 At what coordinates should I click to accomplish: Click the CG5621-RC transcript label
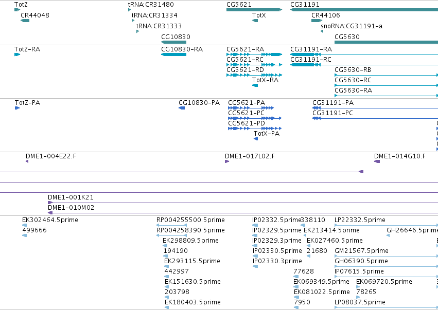pos(245,60)
